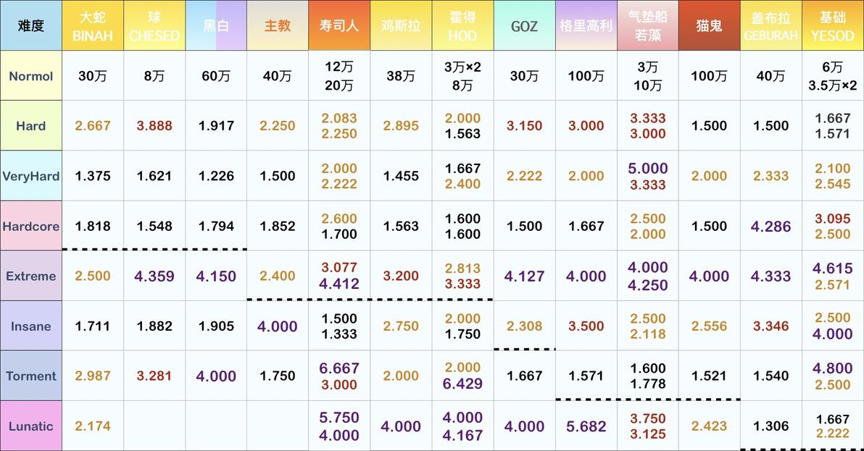Select the 盖布拉 GEBURAH header
The image size is (864, 451).
point(771,26)
